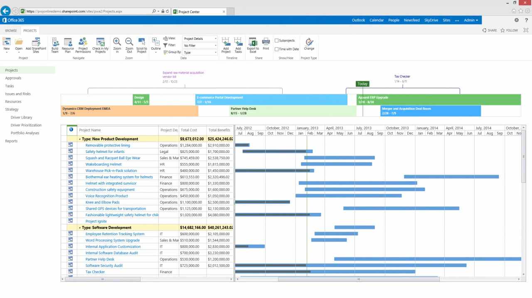Open Issues and Risks in the sidebar

coord(18,94)
